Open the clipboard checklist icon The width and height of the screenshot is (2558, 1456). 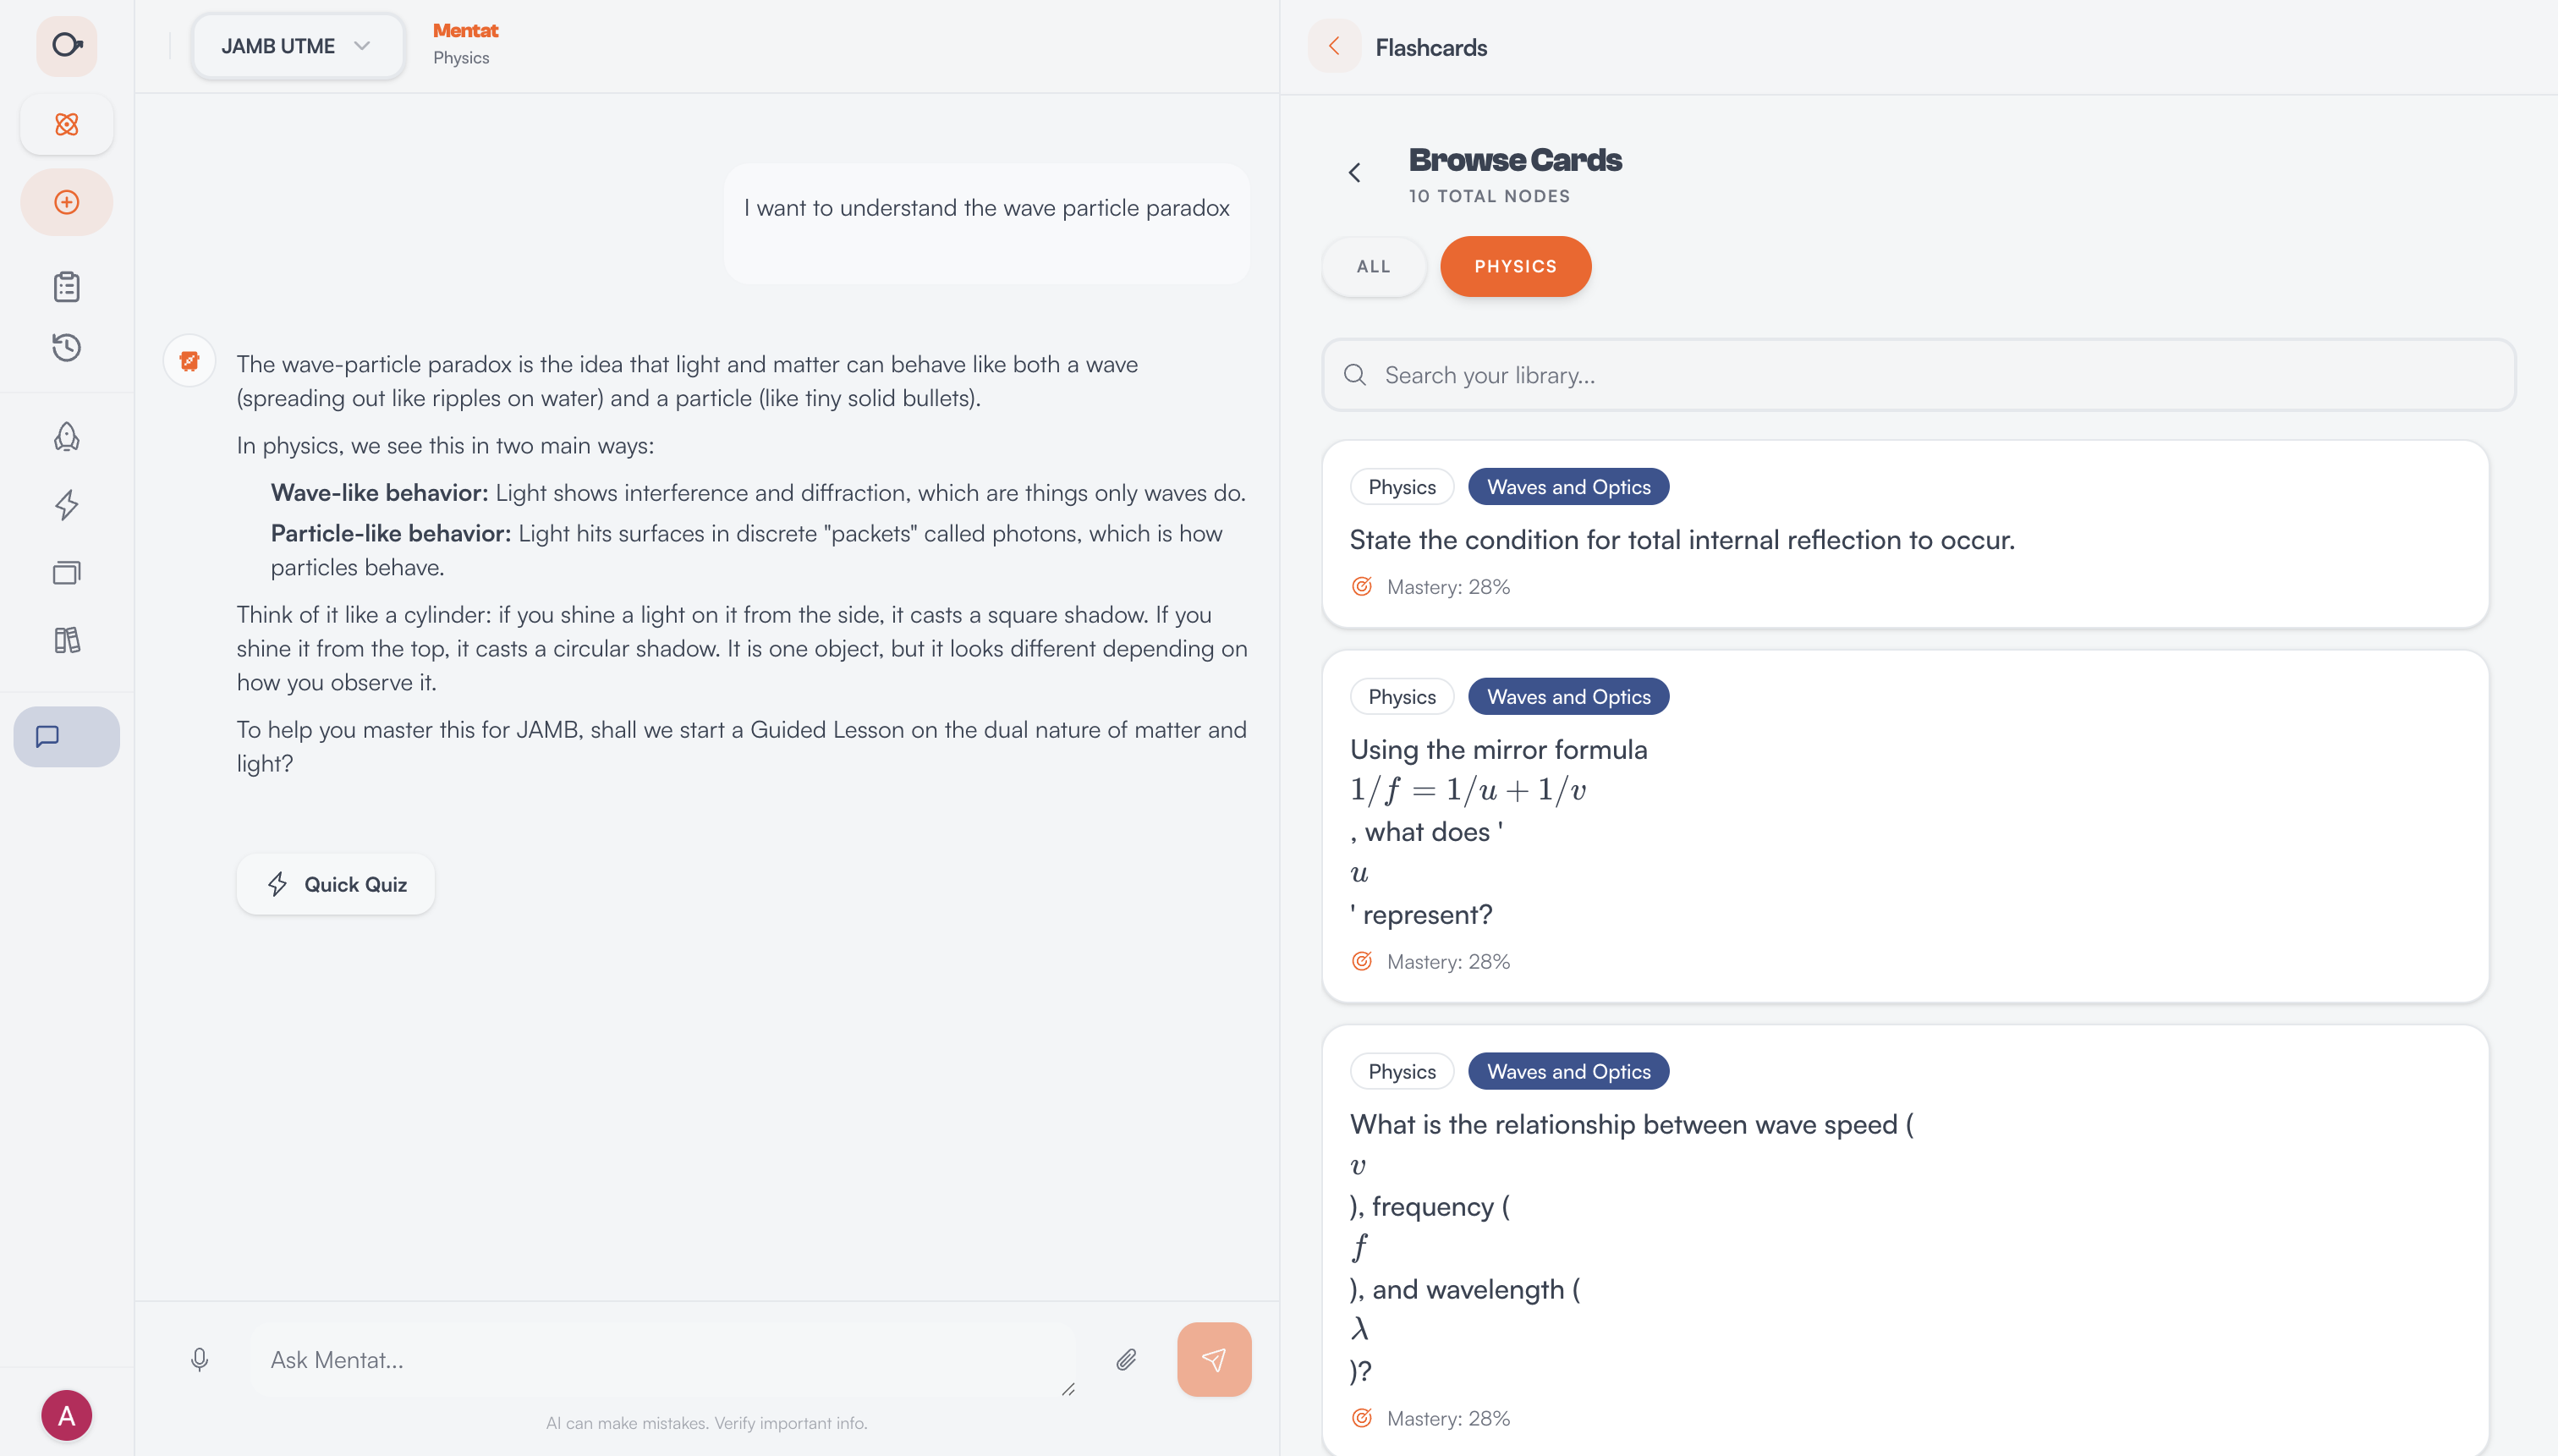pyautogui.click(x=66, y=287)
